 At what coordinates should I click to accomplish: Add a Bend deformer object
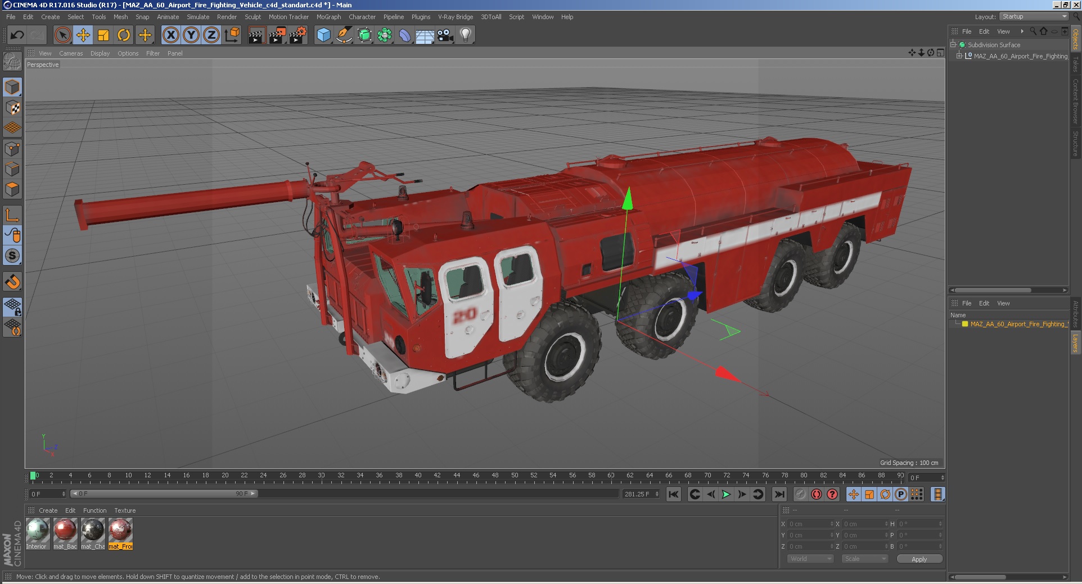tap(405, 35)
